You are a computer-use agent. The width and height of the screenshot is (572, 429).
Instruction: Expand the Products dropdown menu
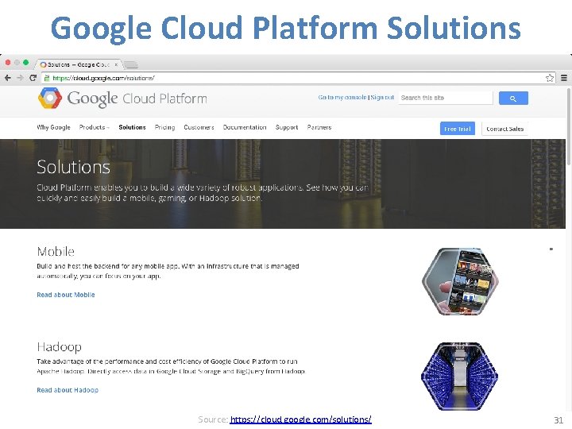coord(94,127)
